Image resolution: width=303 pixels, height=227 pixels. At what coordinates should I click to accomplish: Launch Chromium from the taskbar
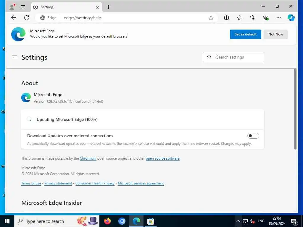pos(122,221)
